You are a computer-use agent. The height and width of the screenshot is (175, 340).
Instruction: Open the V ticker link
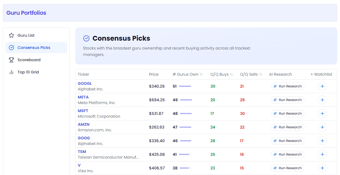79,165
